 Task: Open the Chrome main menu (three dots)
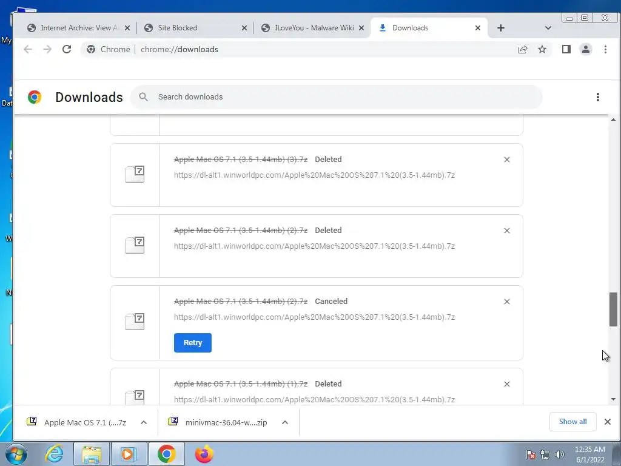tap(605, 49)
